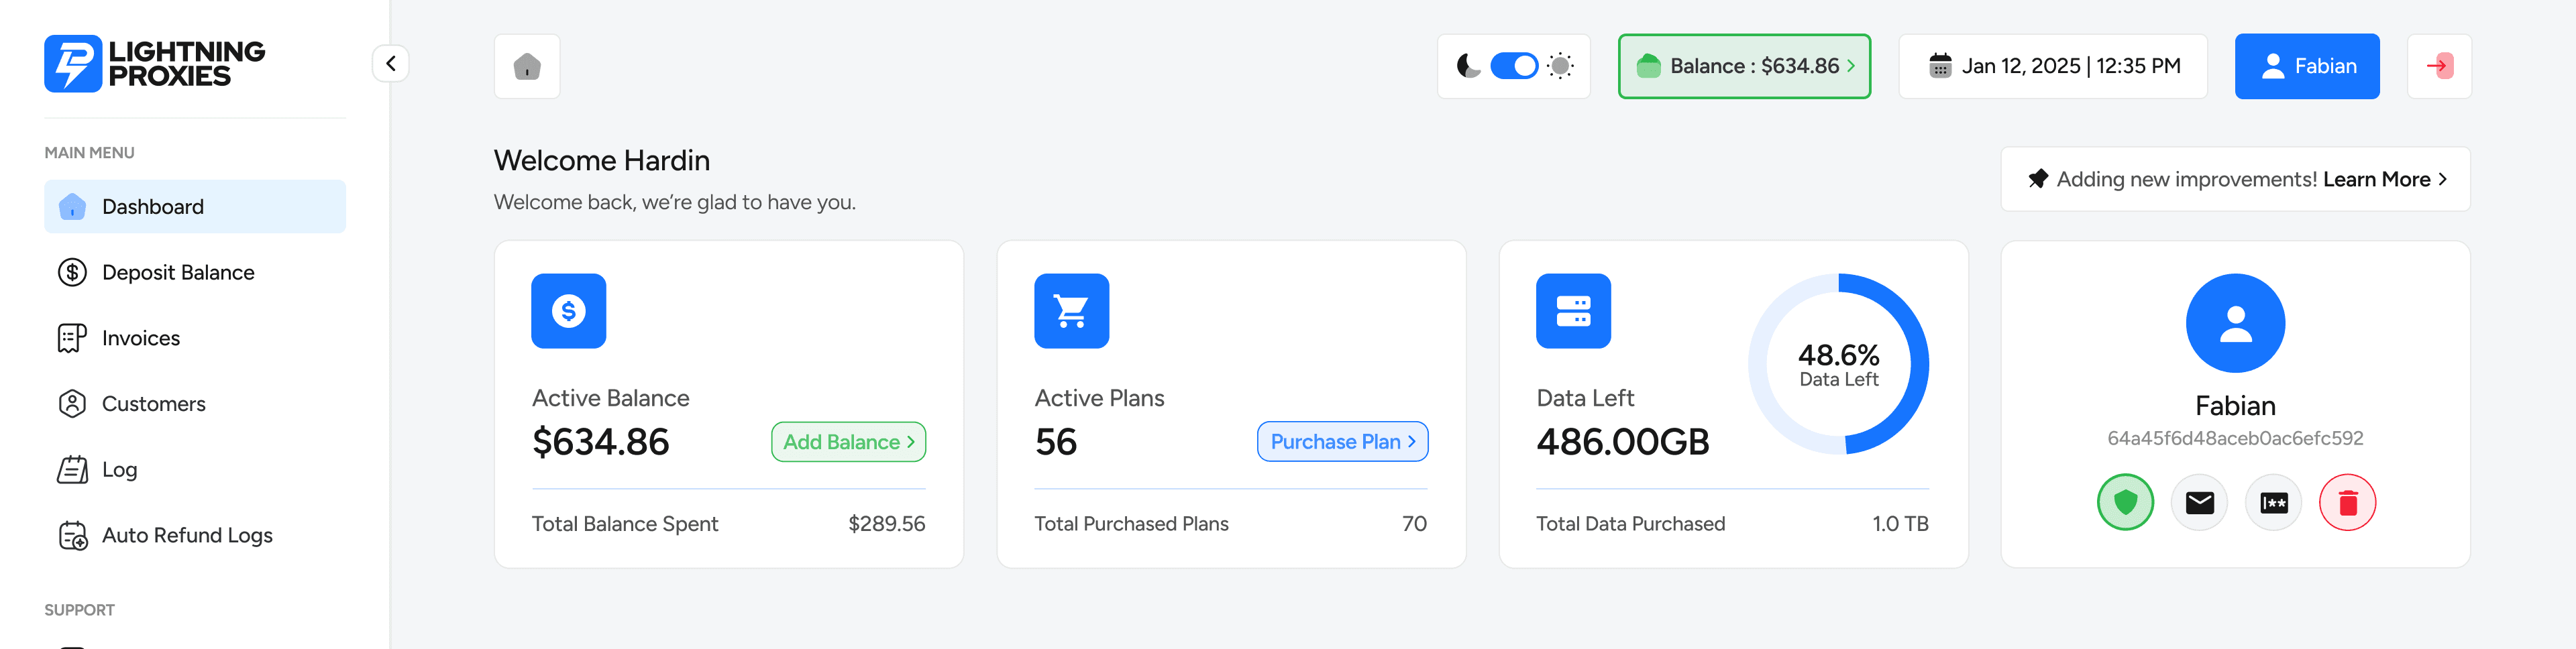Click the Purchase Plan button
Screen dimensions: 2576x649
click(1342, 442)
